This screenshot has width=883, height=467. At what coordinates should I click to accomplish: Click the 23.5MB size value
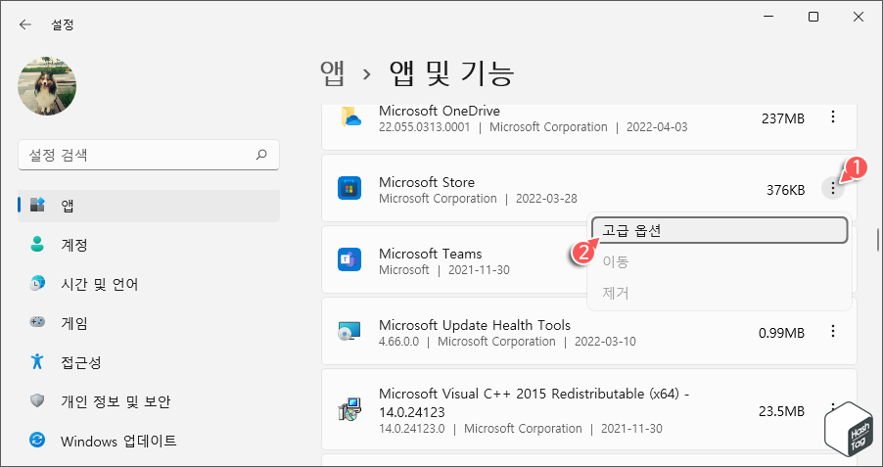781,412
